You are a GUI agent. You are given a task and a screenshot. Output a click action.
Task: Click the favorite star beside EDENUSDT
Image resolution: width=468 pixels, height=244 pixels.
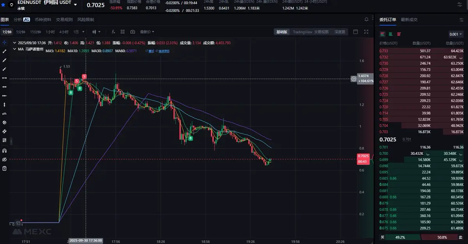tap(4, 5)
